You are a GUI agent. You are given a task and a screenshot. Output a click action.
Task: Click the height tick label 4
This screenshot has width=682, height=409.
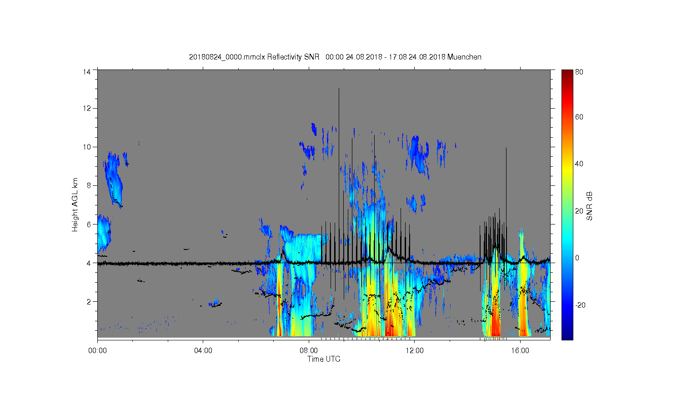[x=89, y=263]
